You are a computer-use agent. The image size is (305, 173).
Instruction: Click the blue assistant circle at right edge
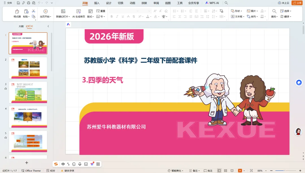click(299, 83)
